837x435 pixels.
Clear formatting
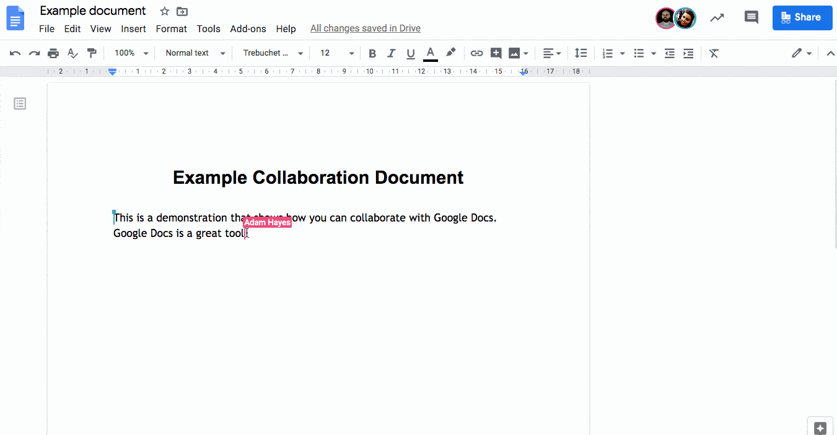pos(714,53)
